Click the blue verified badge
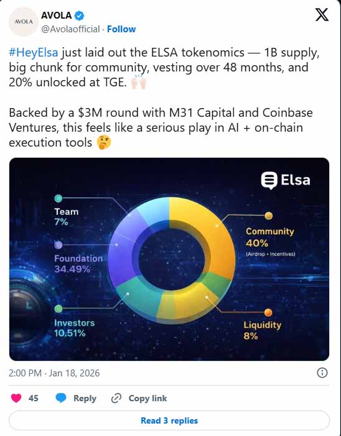 tap(80, 16)
